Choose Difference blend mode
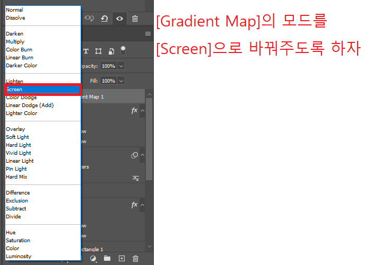 [43, 192]
